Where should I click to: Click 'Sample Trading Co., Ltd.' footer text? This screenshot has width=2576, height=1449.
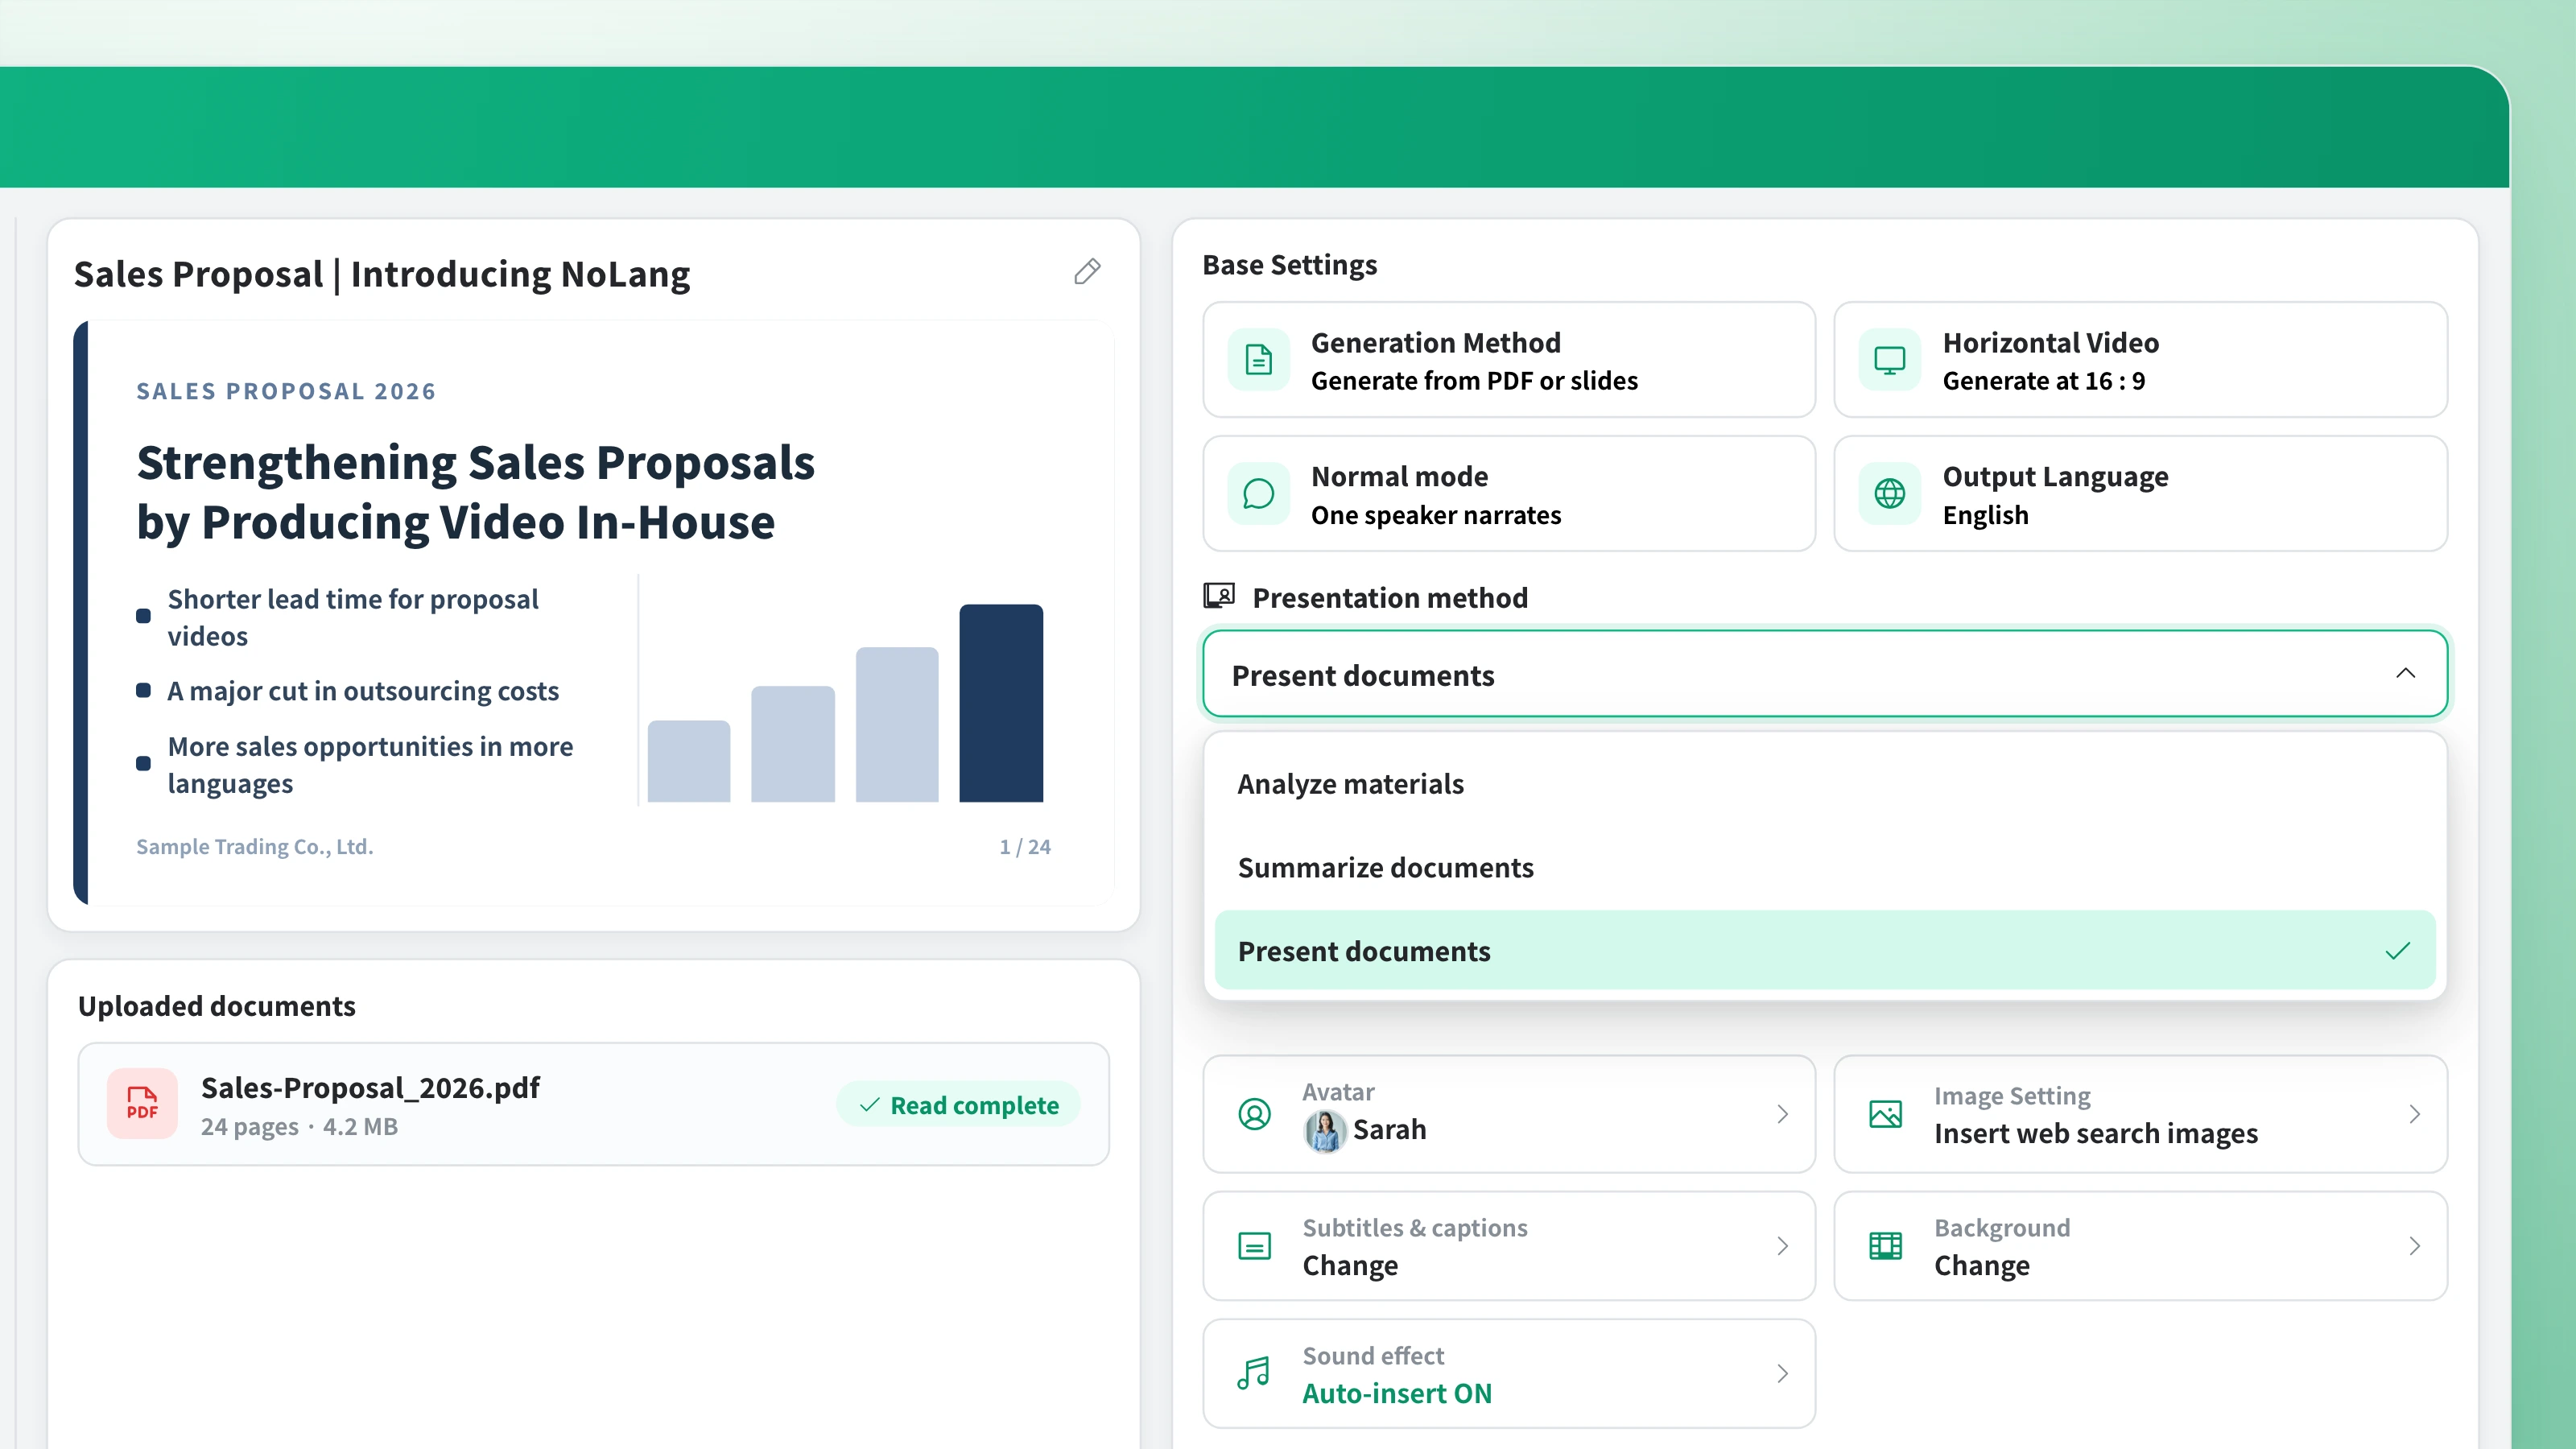(254, 847)
